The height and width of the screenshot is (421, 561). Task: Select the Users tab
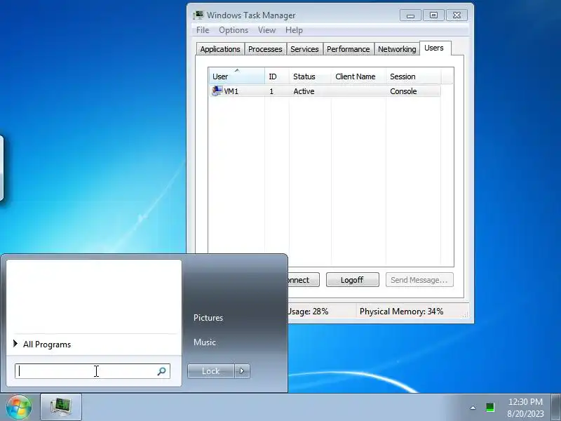(434, 48)
